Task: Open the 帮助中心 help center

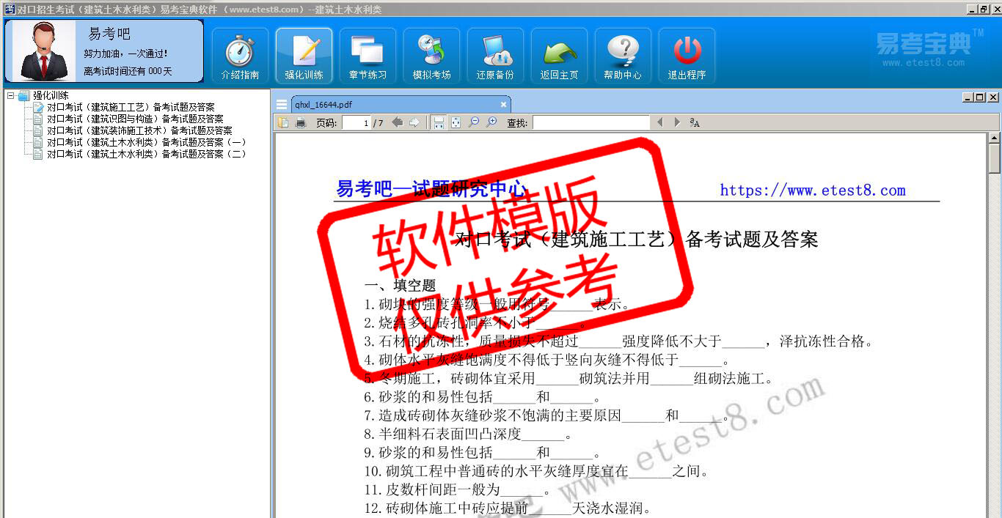Action: (x=623, y=56)
